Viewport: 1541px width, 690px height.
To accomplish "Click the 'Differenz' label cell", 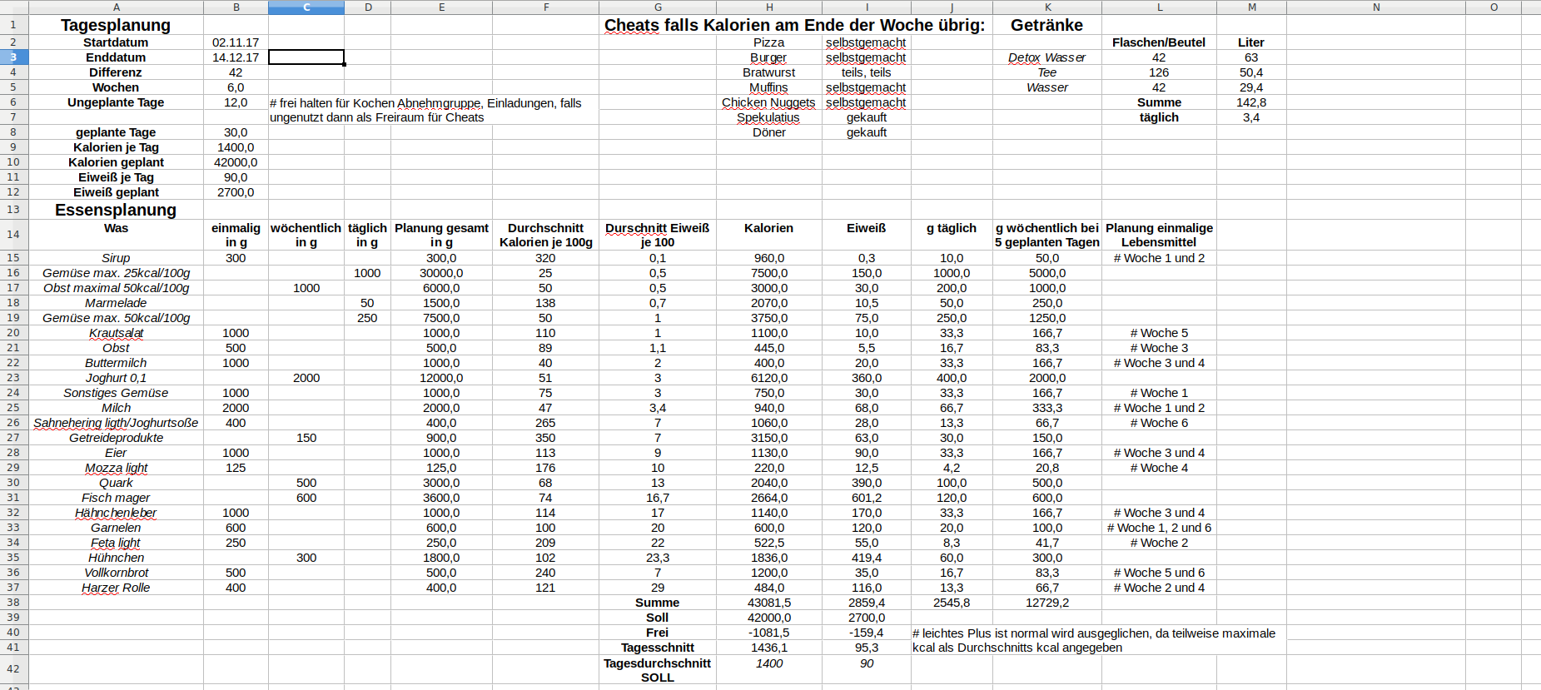I will click(x=116, y=72).
